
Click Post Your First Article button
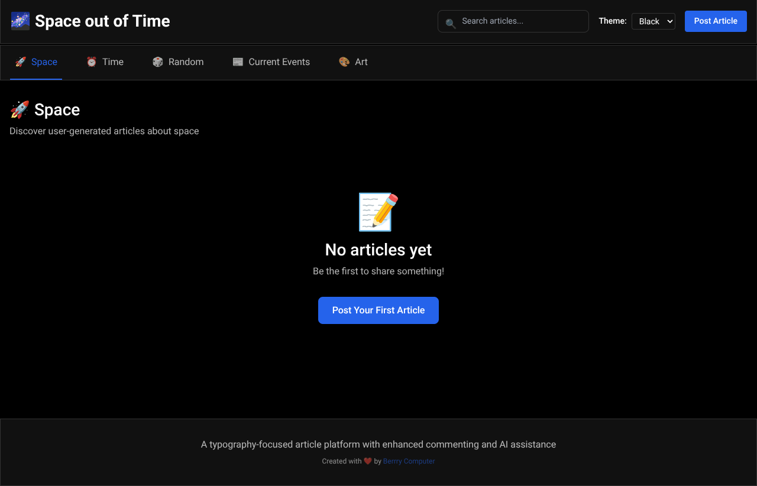pos(378,310)
